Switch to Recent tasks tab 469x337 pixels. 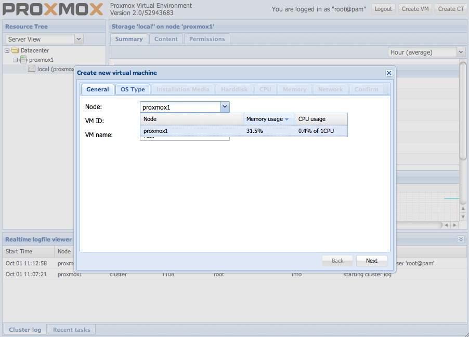tap(71, 330)
